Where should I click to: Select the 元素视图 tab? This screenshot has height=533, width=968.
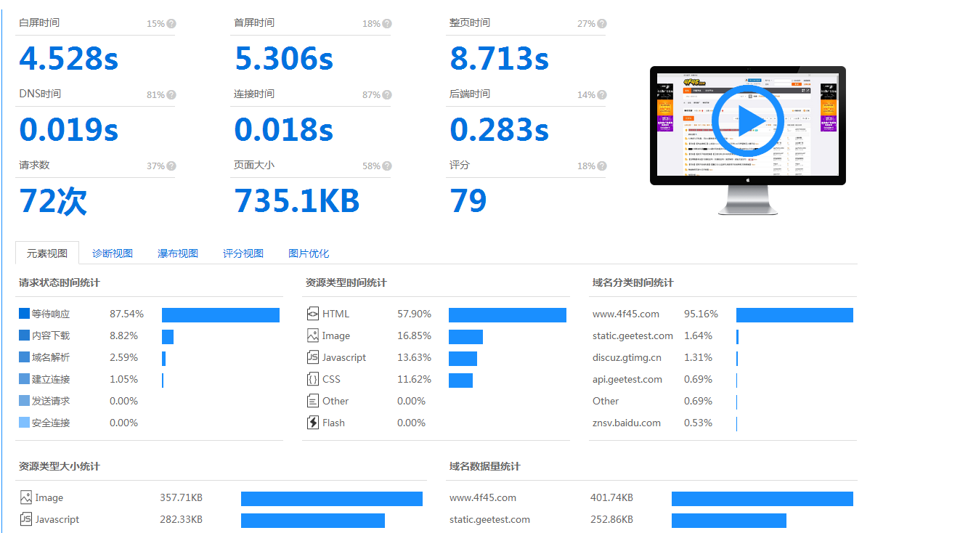(47, 253)
